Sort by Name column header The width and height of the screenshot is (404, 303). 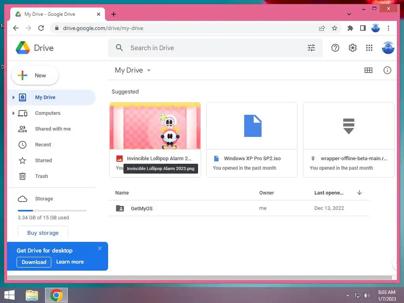tap(122, 193)
